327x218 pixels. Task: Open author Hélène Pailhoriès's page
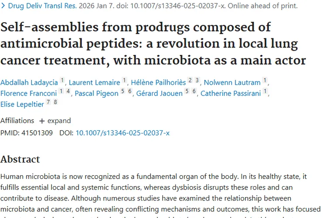[x=155, y=82]
